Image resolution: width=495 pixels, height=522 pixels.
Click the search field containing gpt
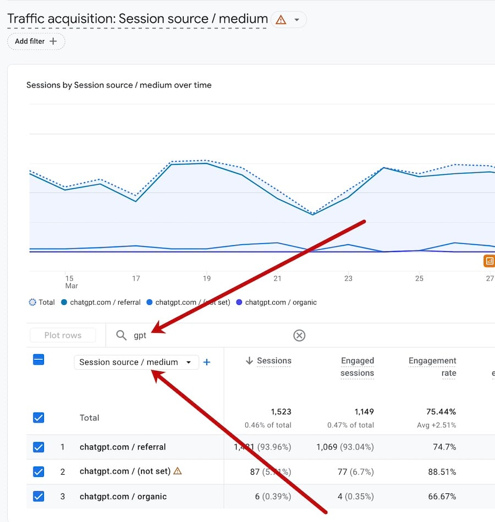(209, 335)
